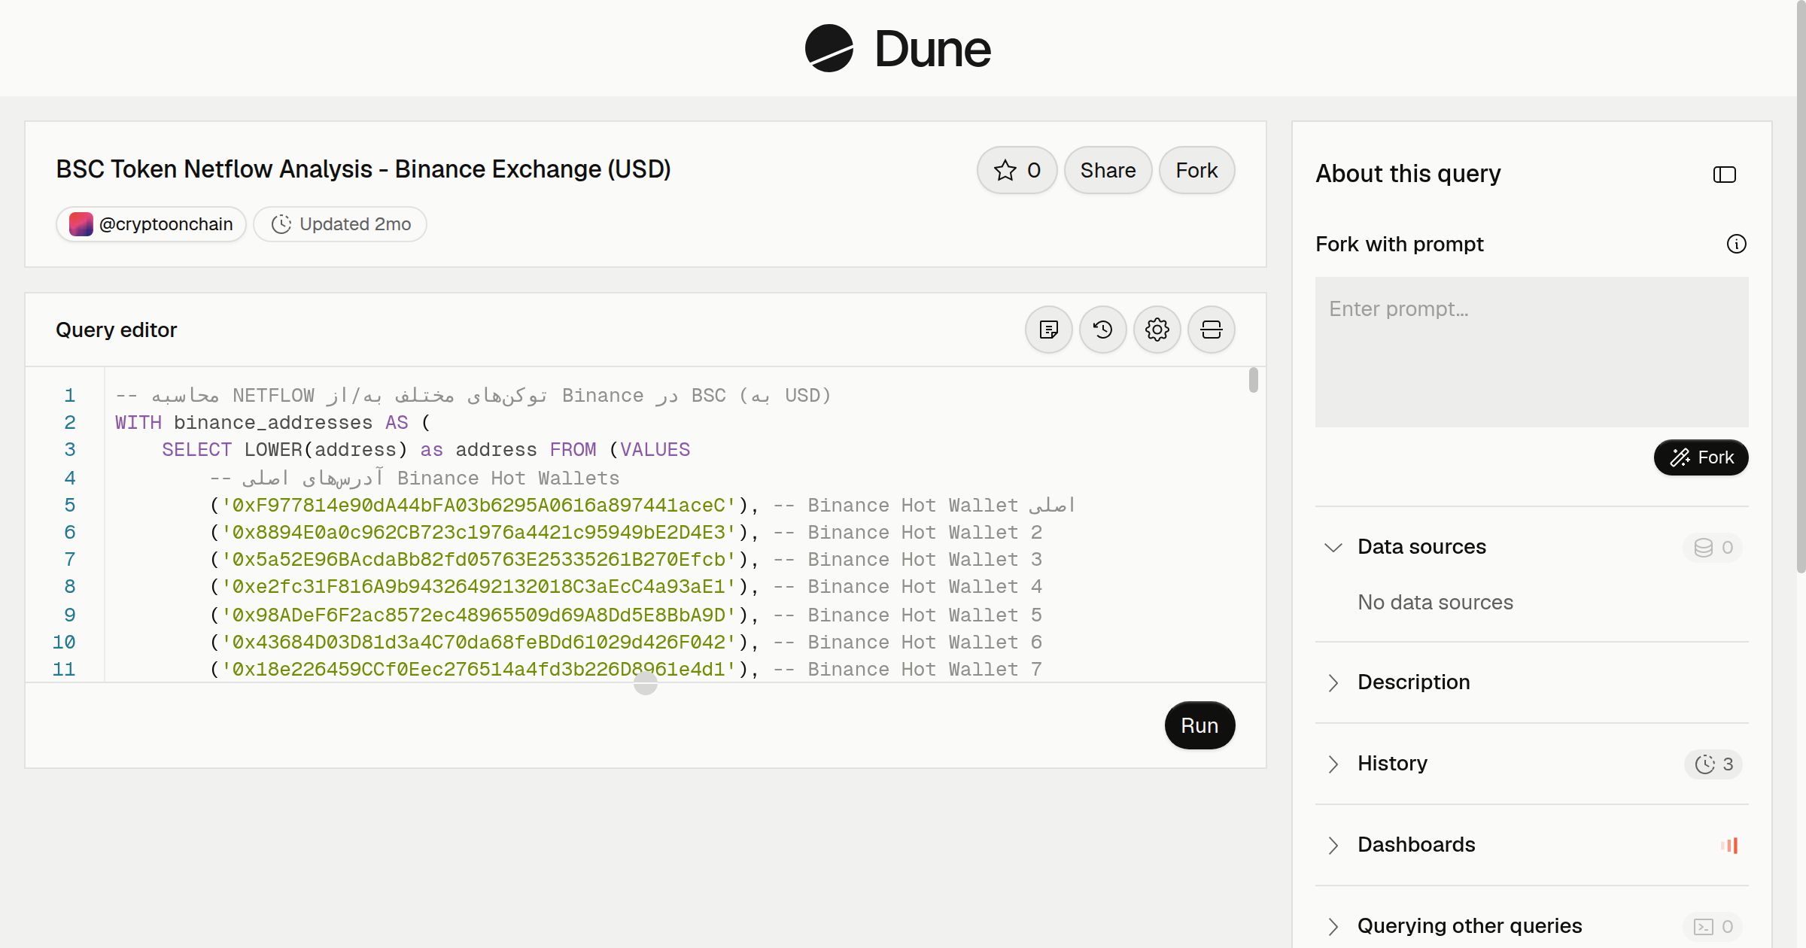Collapse the About this query sidebar

click(x=1725, y=175)
